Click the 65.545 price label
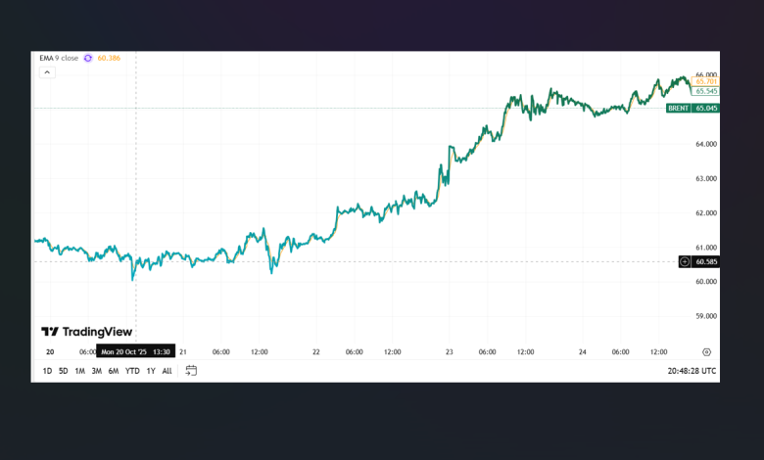Viewport: 764px width, 460px height. (705, 91)
